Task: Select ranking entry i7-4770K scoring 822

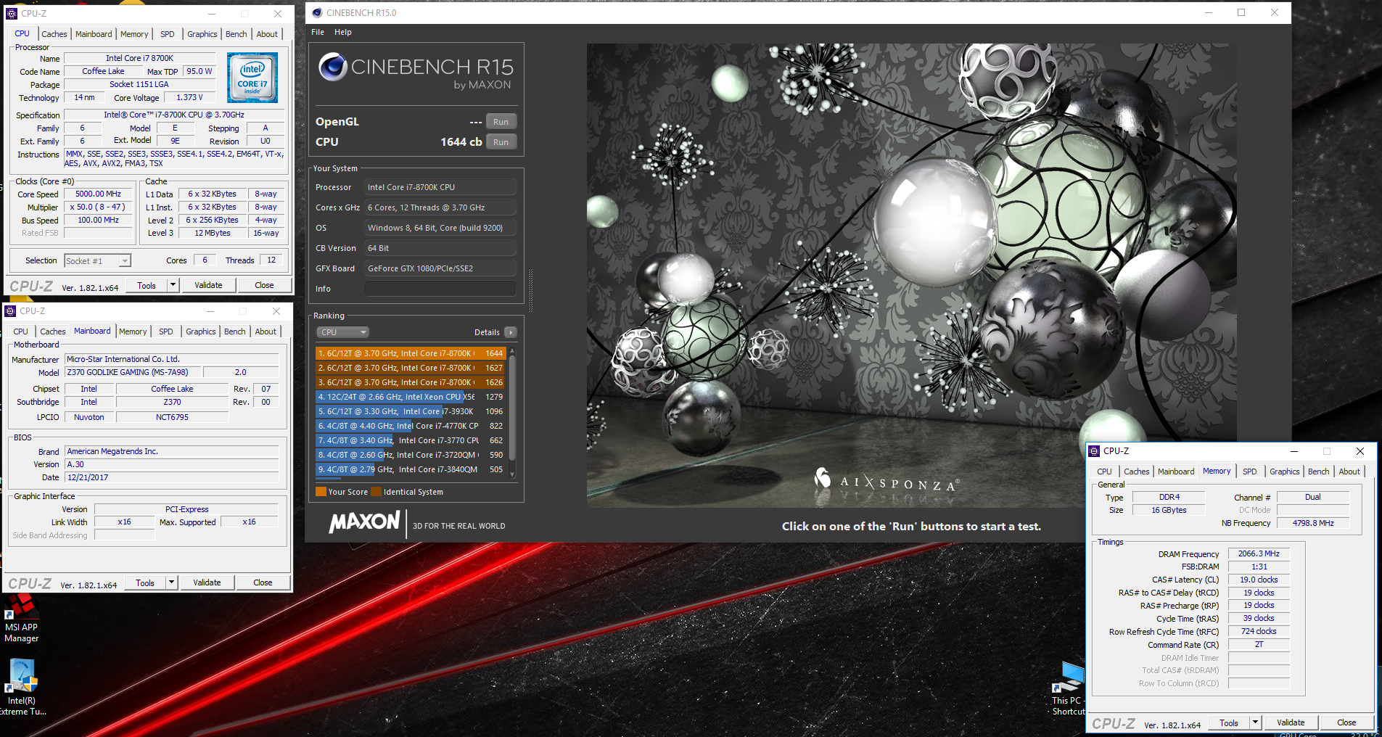Action: (x=411, y=426)
